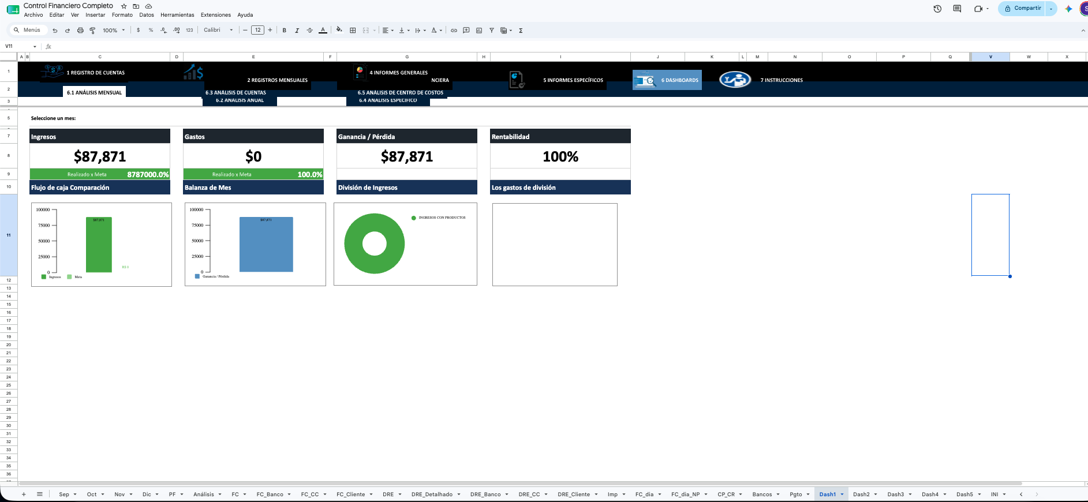This screenshot has height=502, width=1088.
Task: Pick a cell fill color
Action: pos(339,31)
